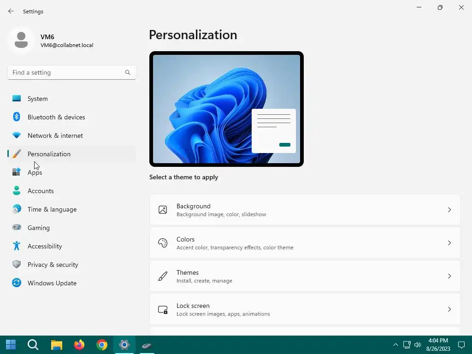Open the Windows Start menu

(x=11, y=345)
